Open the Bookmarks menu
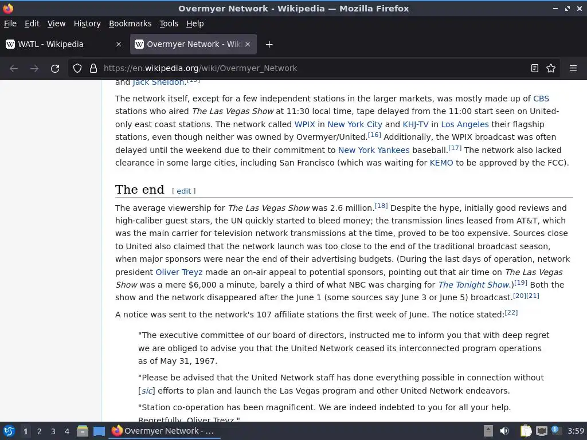Image resolution: width=587 pixels, height=440 pixels. (130, 23)
